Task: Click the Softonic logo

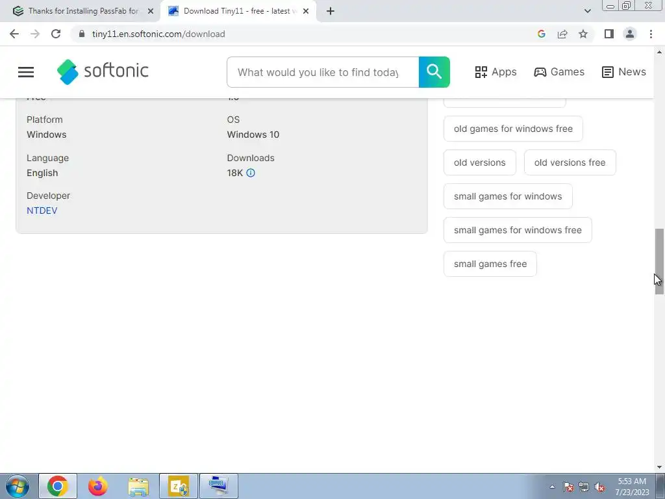Action: pyautogui.click(x=103, y=71)
